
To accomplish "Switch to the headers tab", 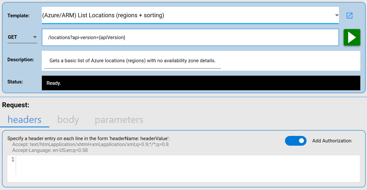I will [x=25, y=120].
